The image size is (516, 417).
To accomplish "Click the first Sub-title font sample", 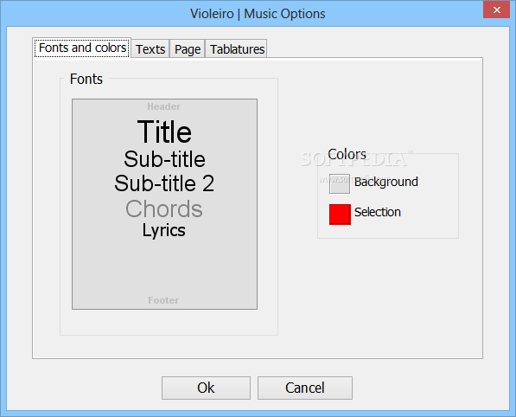I will click(164, 159).
